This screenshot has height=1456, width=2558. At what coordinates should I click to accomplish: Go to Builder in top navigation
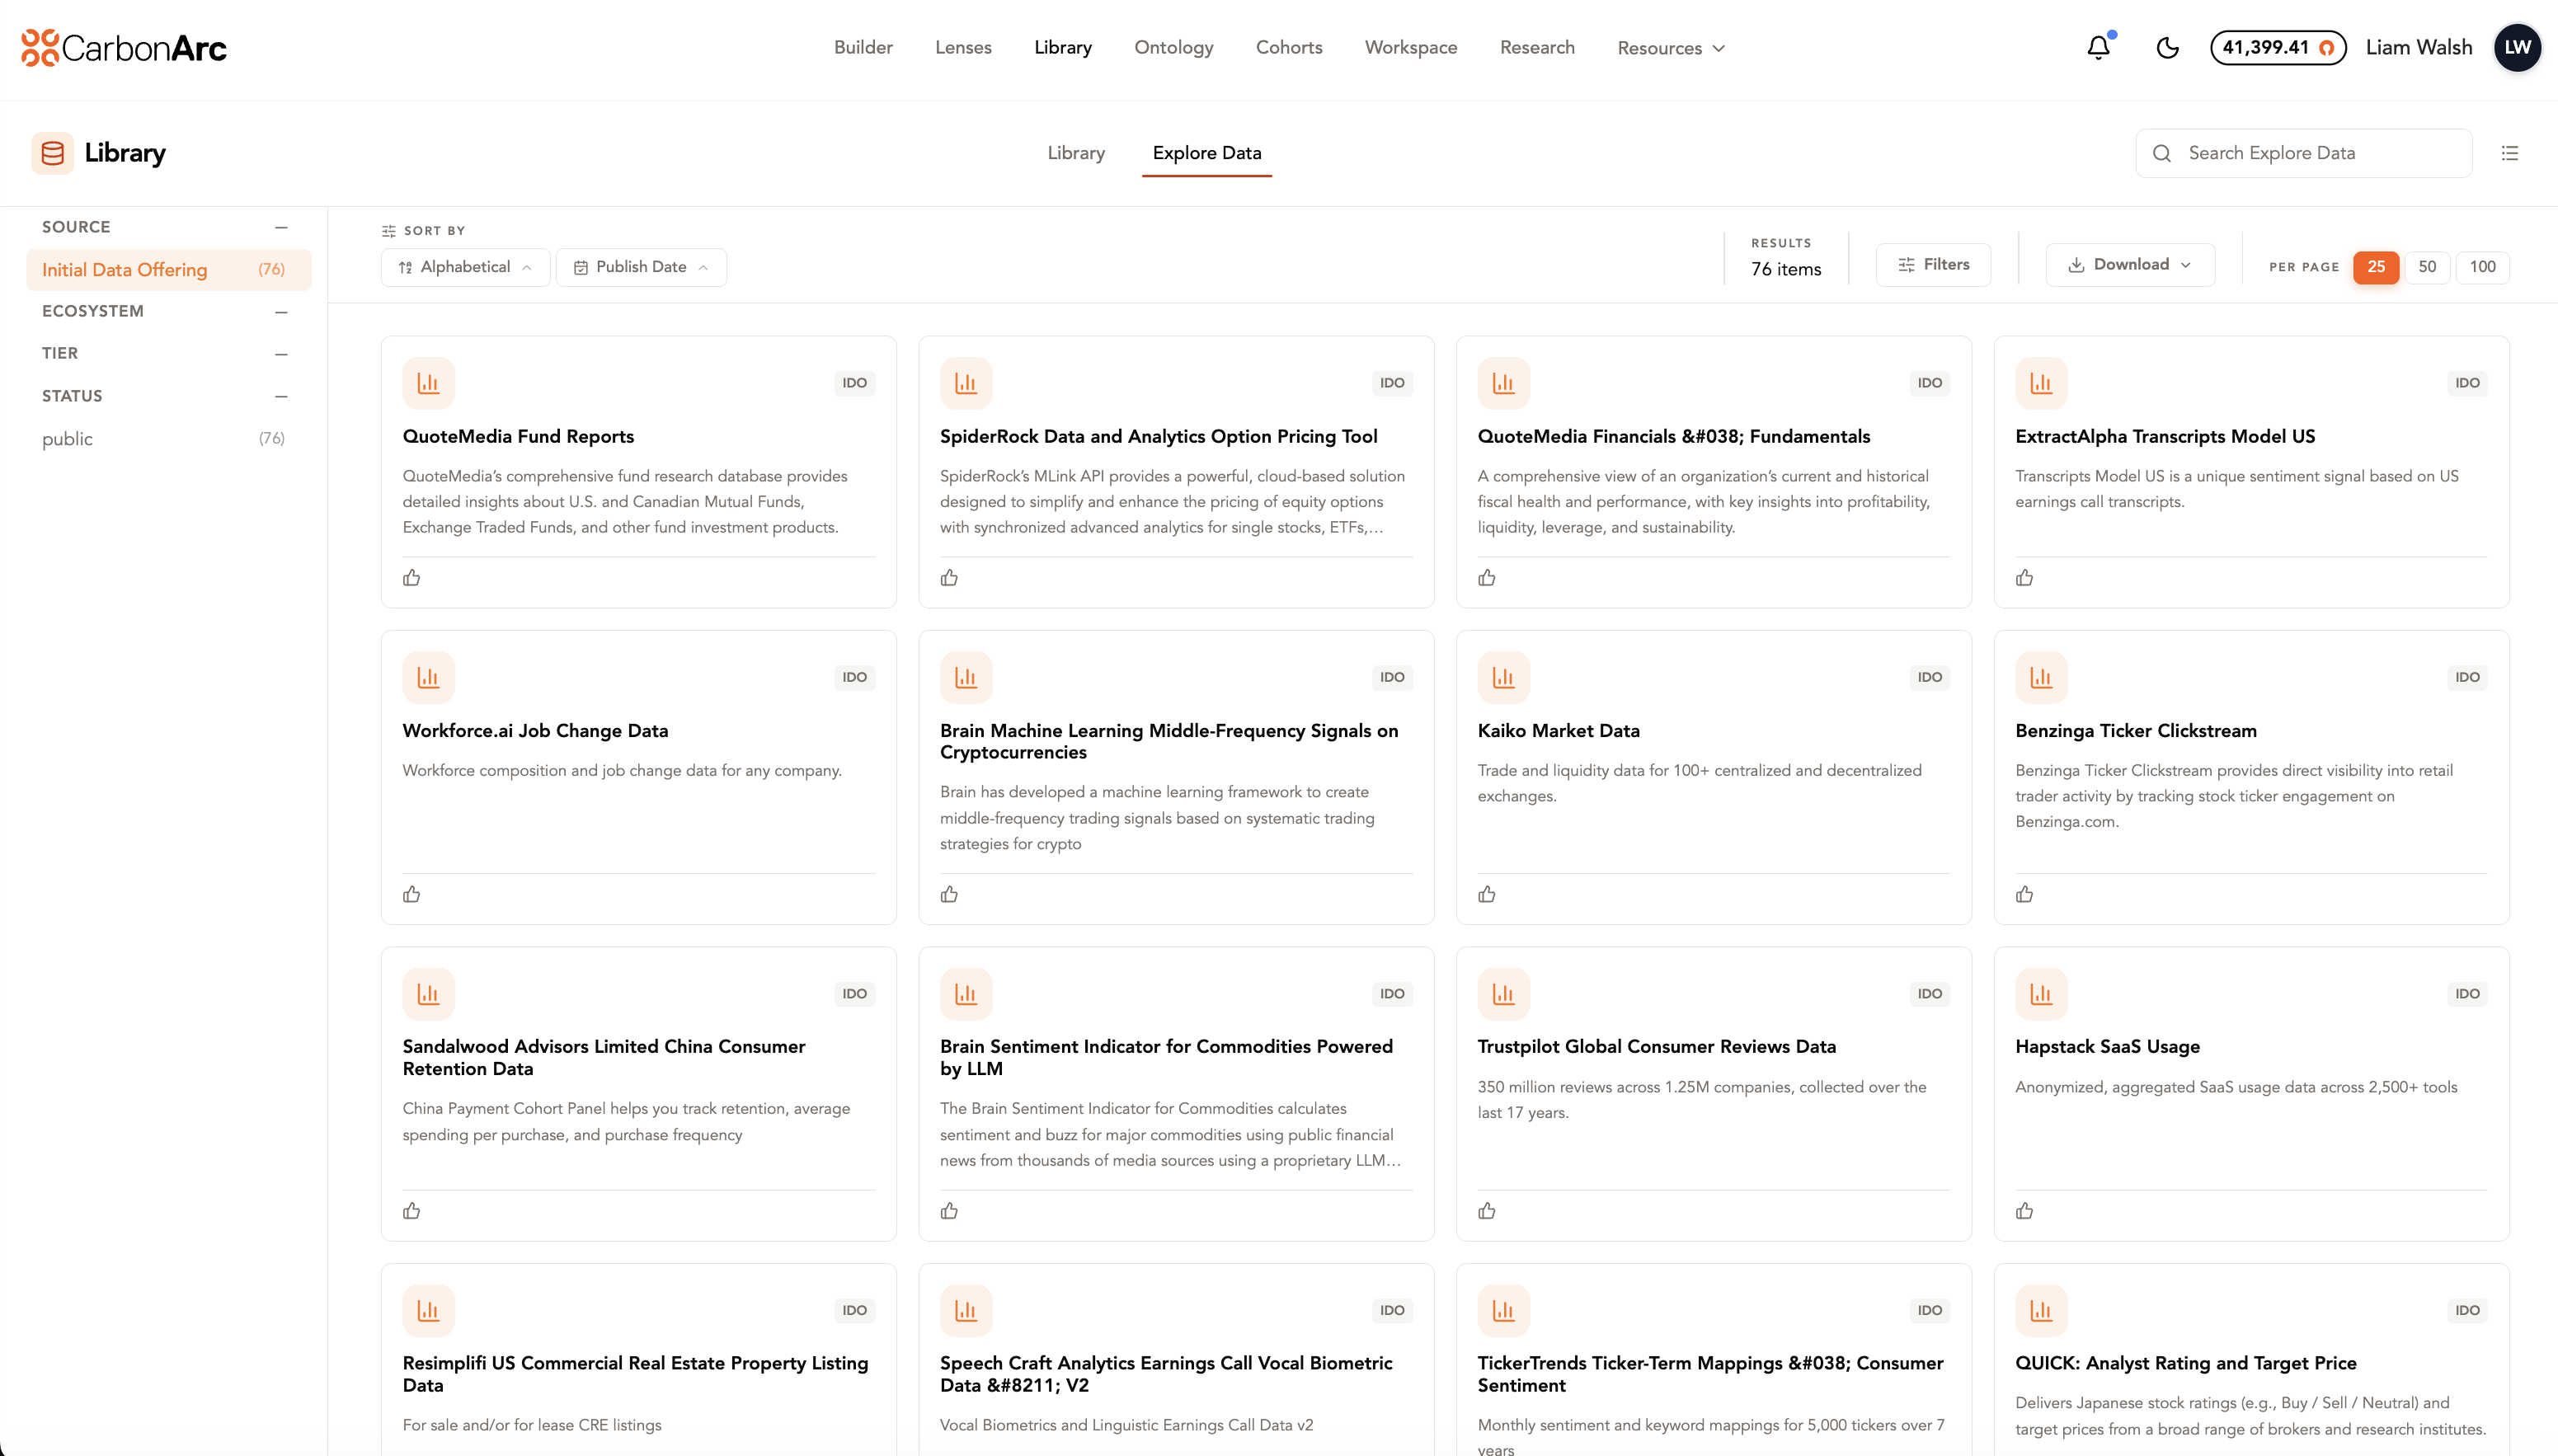pos(863,47)
